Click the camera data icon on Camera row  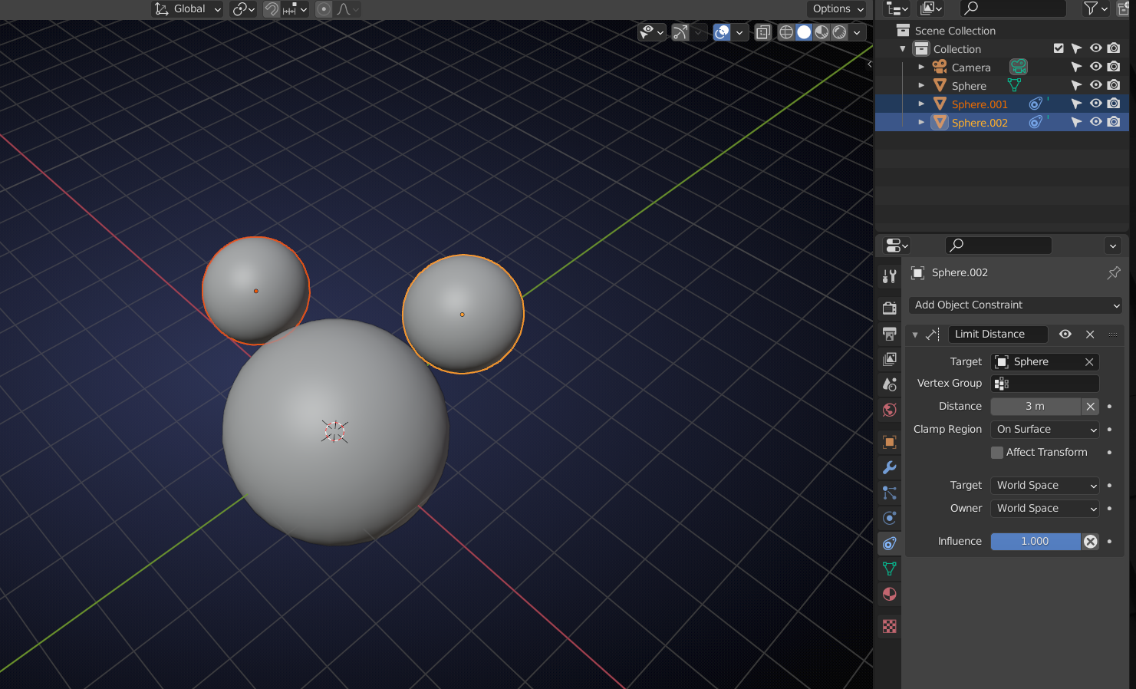[1019, 67]
